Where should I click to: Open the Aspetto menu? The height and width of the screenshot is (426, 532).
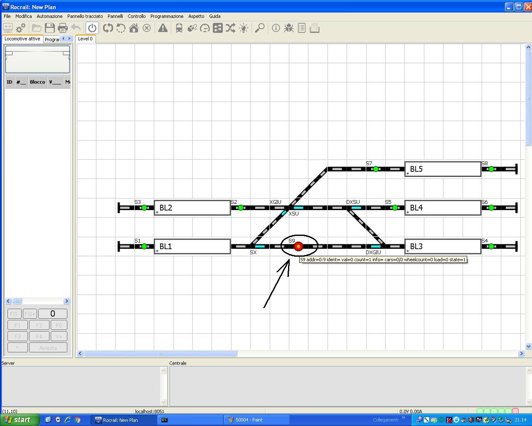196,16
